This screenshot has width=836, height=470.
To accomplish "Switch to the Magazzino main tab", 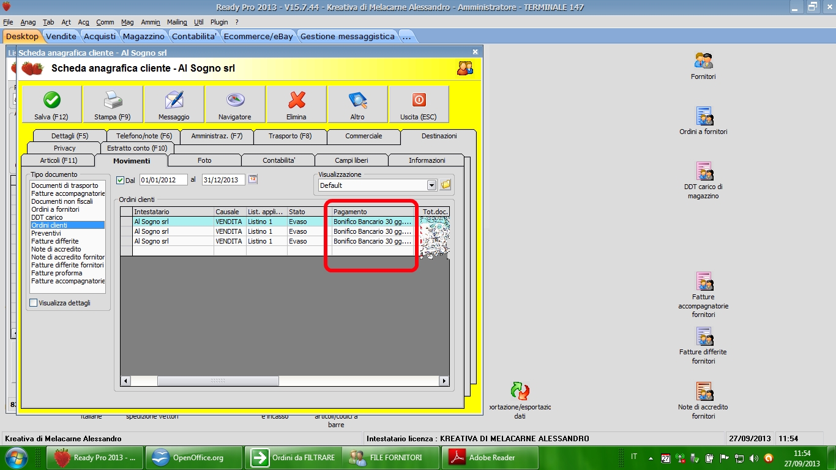I will click(144, 36).
